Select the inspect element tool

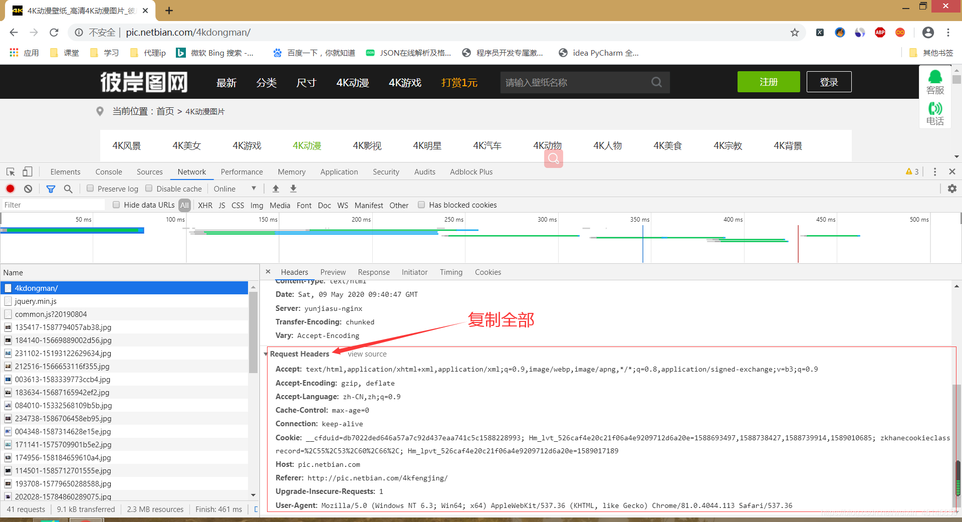pyautogui.click(x=10, y=171)
